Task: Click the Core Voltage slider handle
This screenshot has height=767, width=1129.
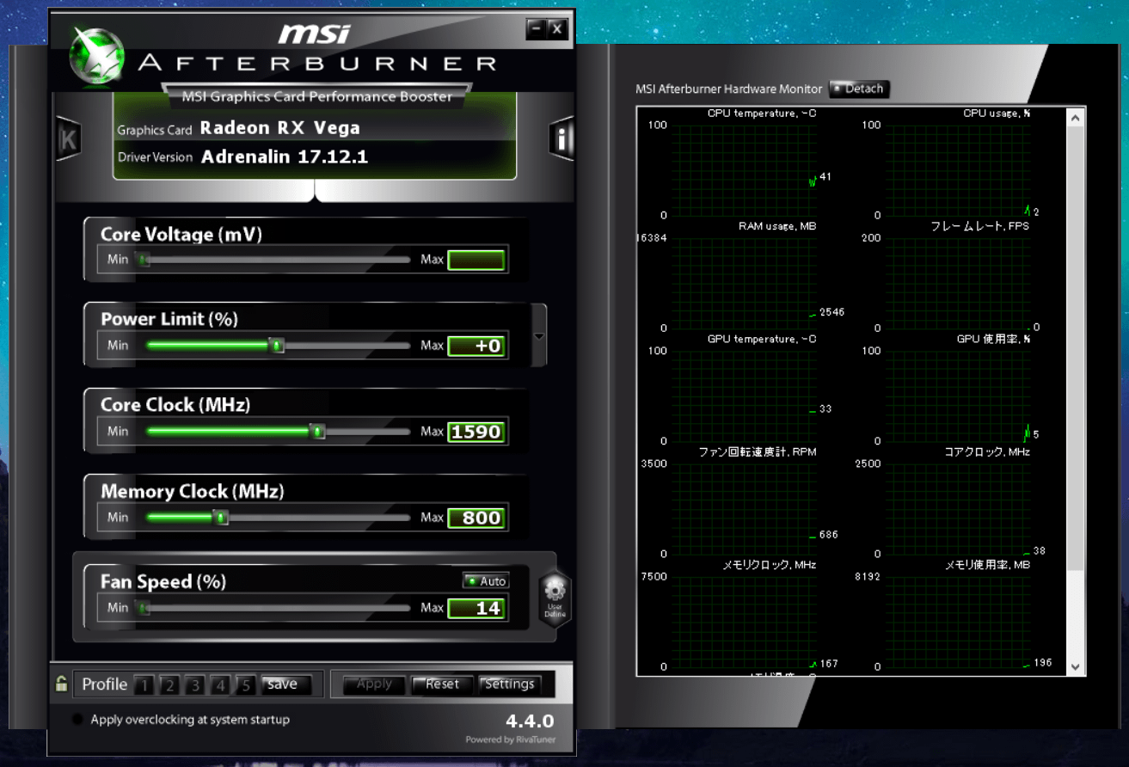Action: [x=144, y=260]
